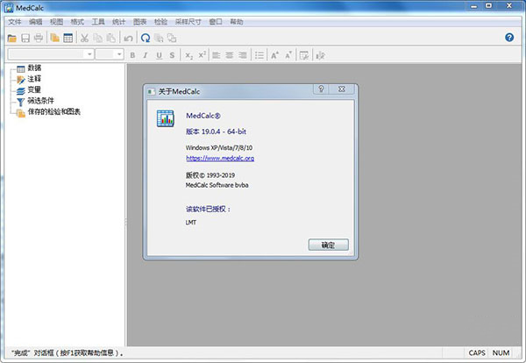Align text right
Image resolution: width=526 pixels, height=363 pixels.
tap(243, 55)
